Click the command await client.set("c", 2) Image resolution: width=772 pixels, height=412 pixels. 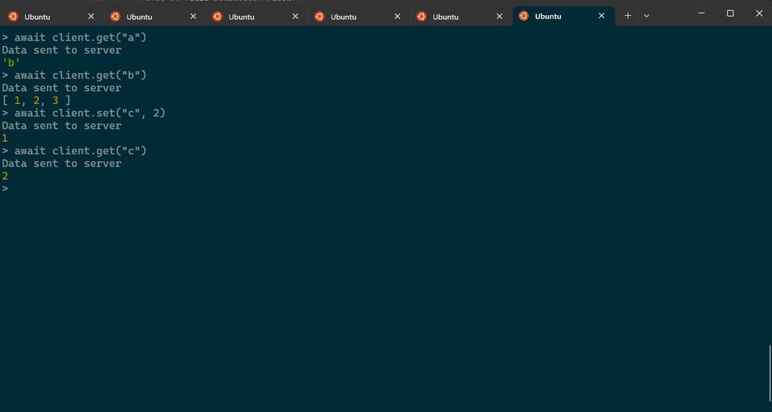click(x=90, y=113)
